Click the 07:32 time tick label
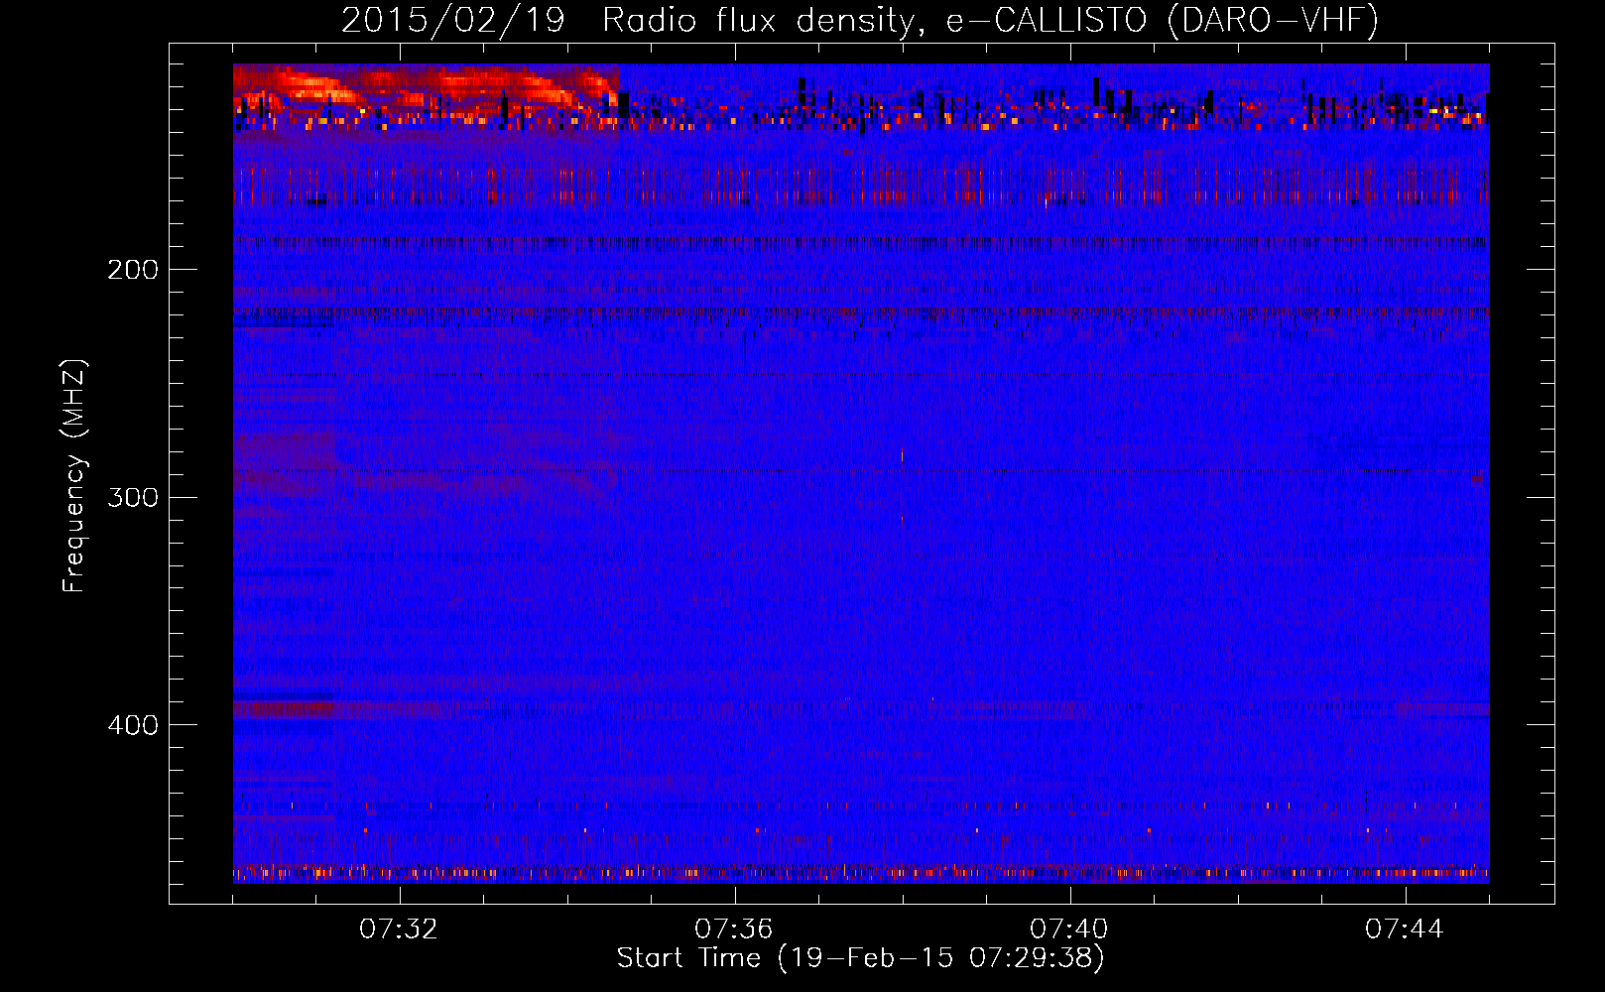 click(399, 930)
